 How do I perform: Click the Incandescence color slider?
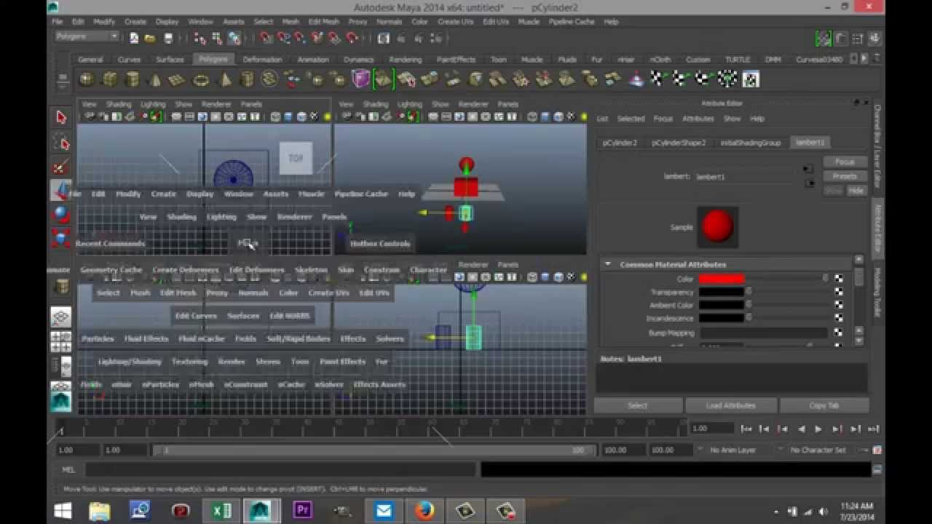788,319
